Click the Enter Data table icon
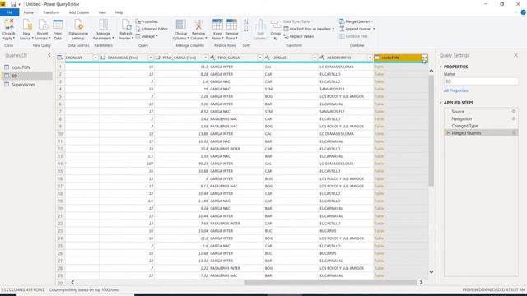 (x=58, y=25)
